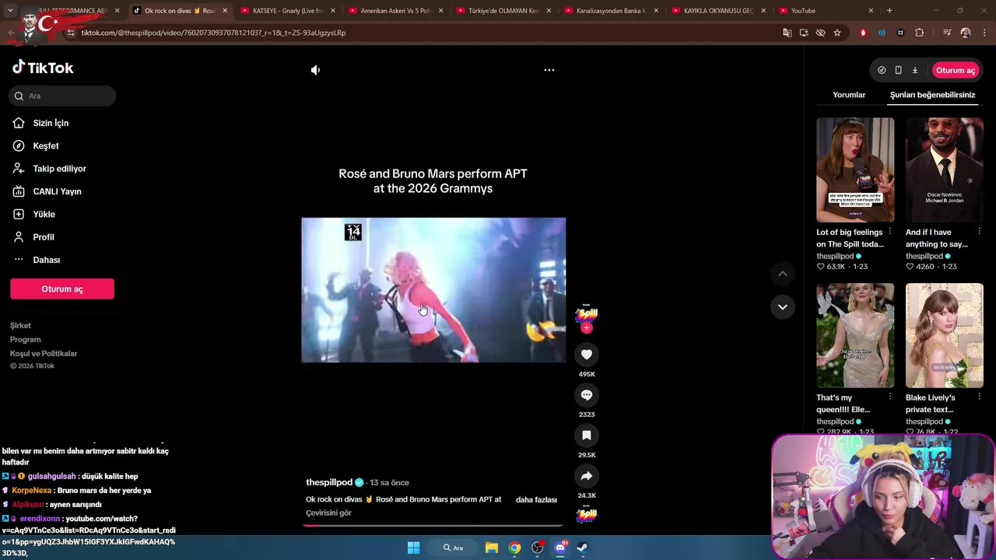Click the install app icon in address bar
Viewport: 996px width, 560px height.
pos(804,33)
